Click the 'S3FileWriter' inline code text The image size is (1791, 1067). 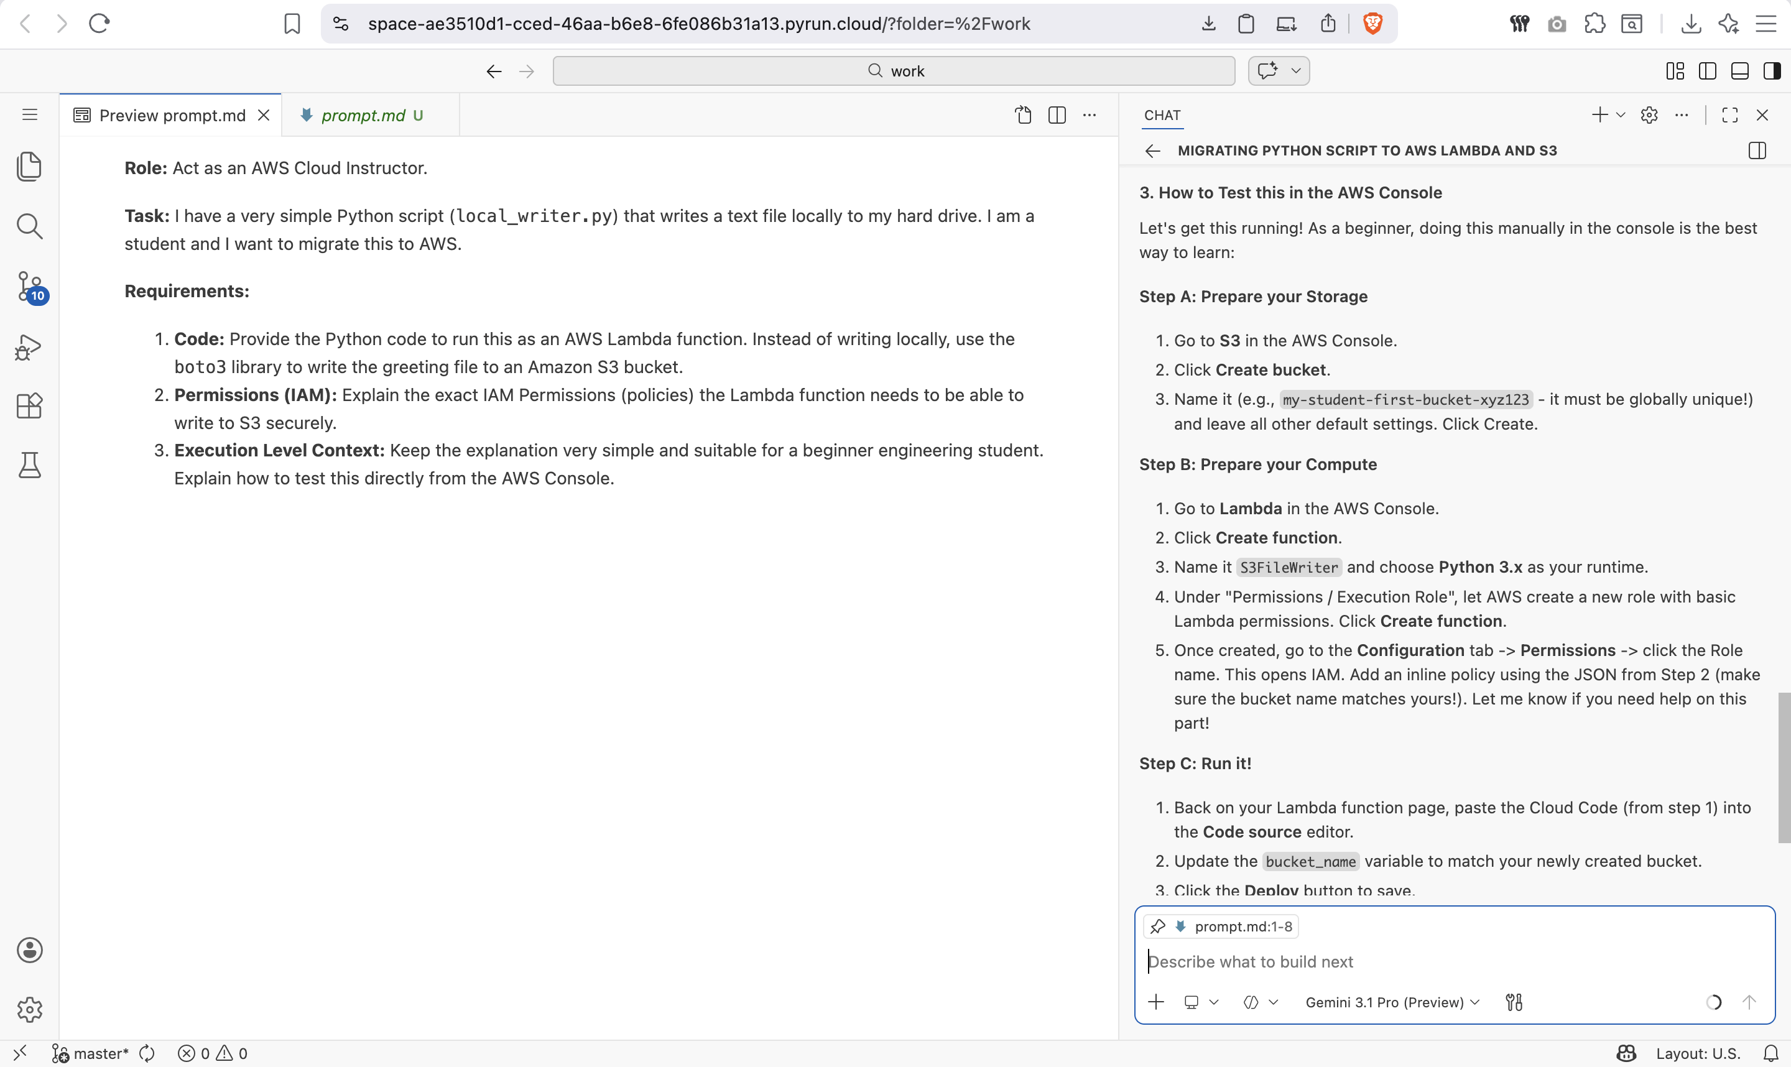coord(1289,567)
